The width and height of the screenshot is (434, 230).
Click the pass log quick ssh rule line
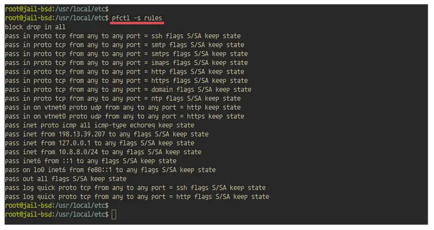[135, 188]
